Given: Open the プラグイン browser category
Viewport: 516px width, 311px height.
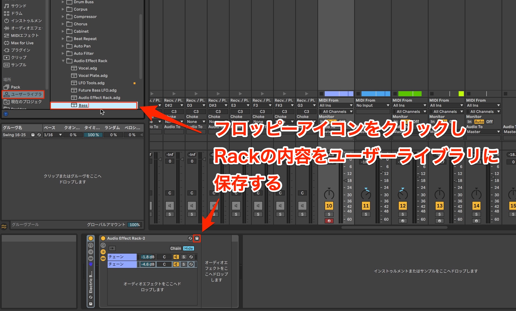Looking at the screenshot, I should click(x=17, y=50).
